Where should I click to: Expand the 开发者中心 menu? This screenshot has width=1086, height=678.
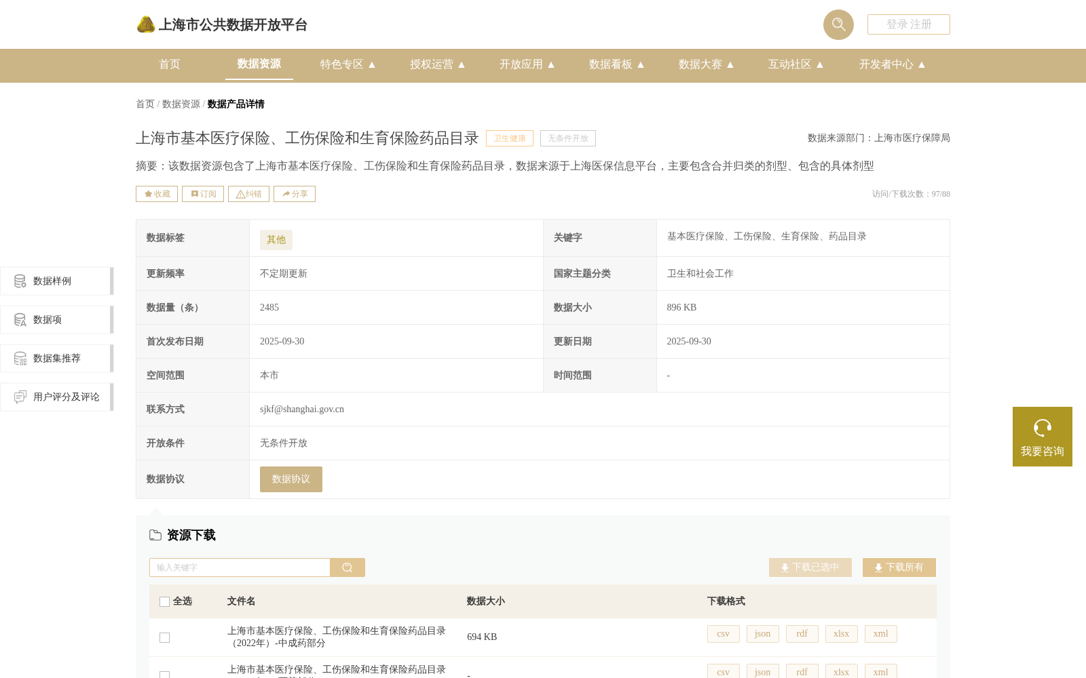point(893,64)
